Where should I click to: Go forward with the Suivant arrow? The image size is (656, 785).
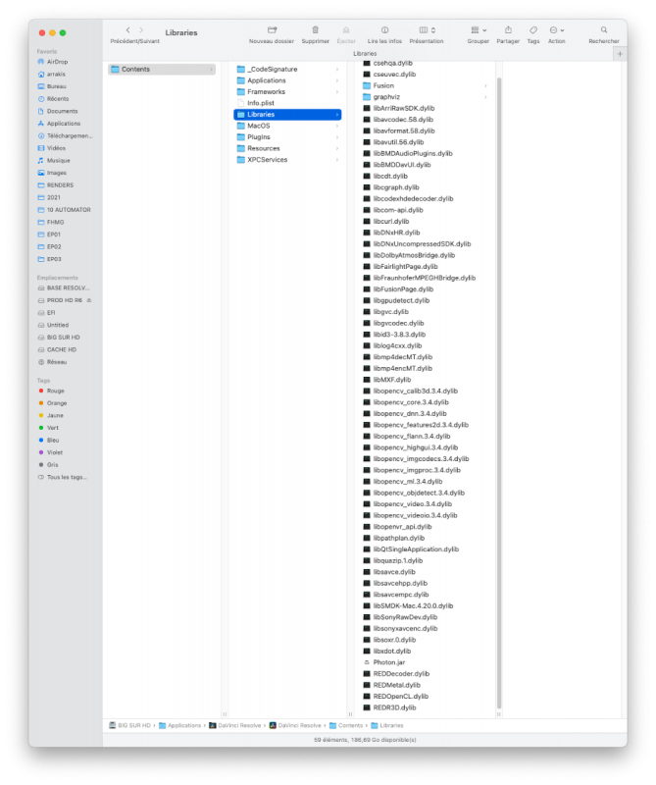pos(141,30)
